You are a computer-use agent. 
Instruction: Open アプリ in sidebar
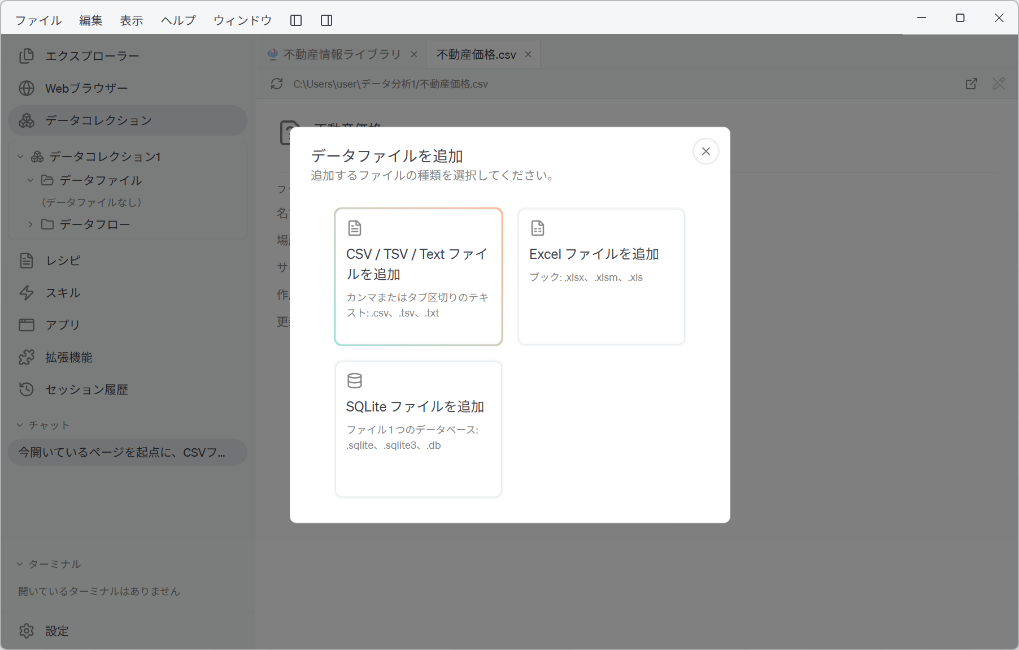128,325
